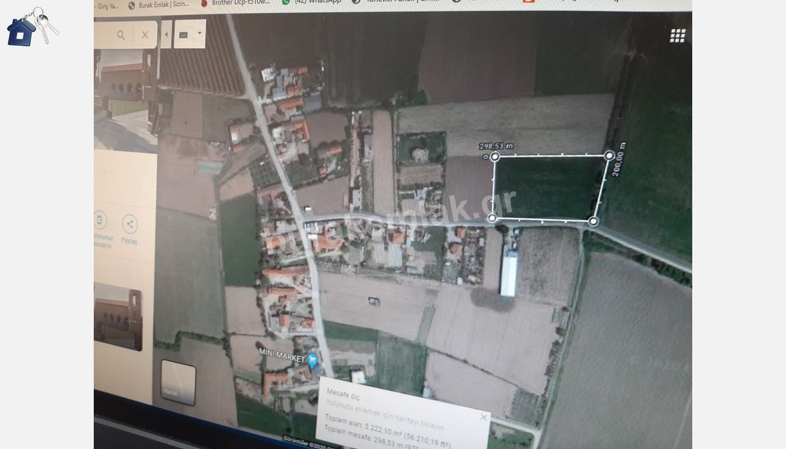This screenshot has height=449, width=786.
Task: Click the 200,00 m distance label
Action: click(x=619, y=159)
